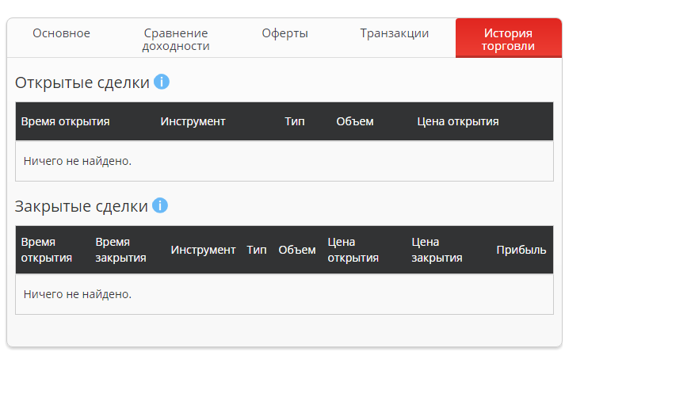The image size is (691, 402).
Task: Click Тип column header in open deals
Action: pyautogui.click(x=295, y=121)
